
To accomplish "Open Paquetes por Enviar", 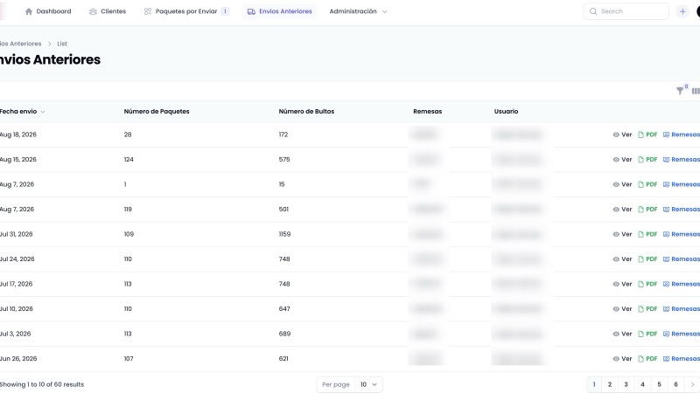I will 186,11.
